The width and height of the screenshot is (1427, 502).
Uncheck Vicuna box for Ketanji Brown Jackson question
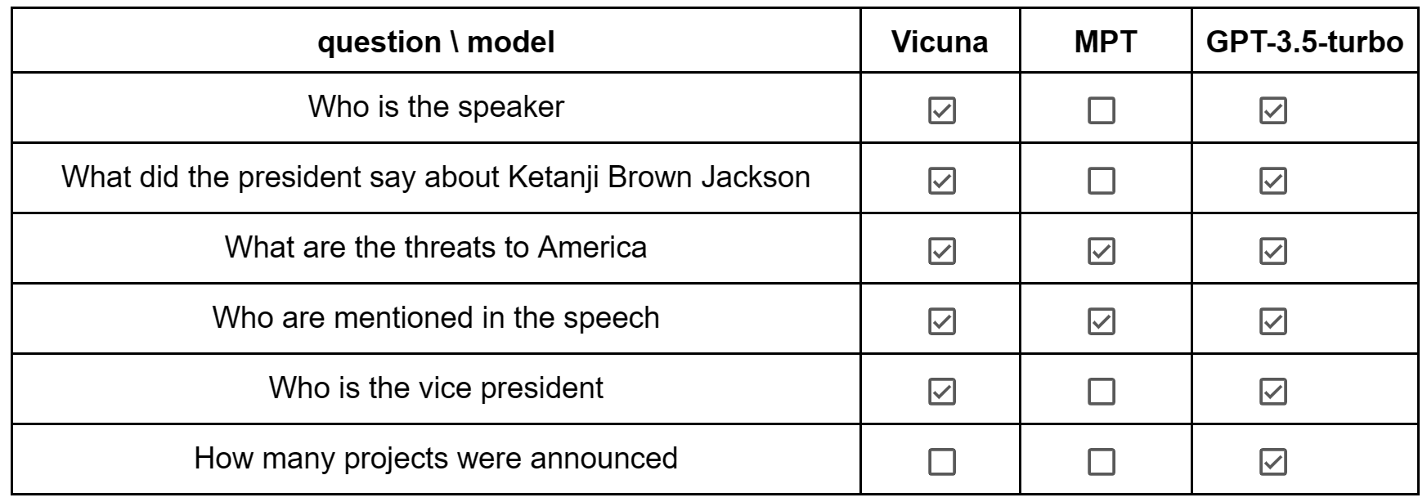click(x=941, y=181)
